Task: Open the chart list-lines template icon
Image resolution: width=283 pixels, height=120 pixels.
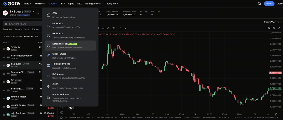Action: click(113, 28)
